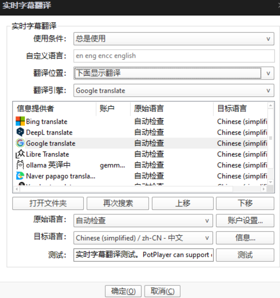Viewport: 280px width, 298px height.
Task: Click the Bing translate colored logo icon
Action: click(x=20, y=121)
